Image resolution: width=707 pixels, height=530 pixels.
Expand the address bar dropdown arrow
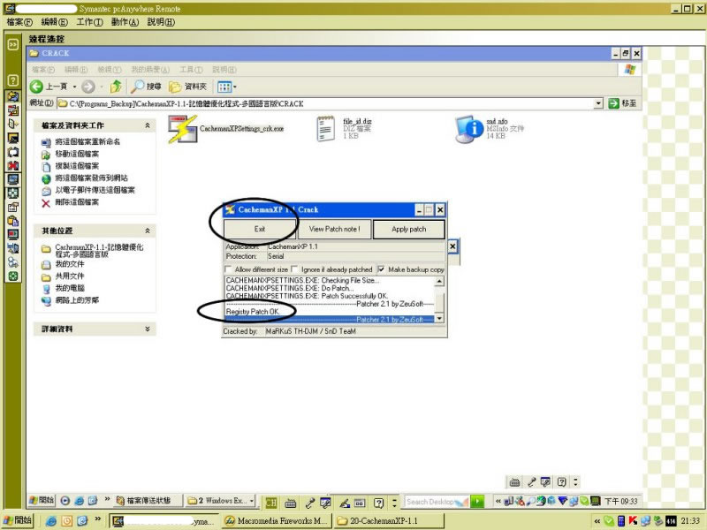pos(598,103)
